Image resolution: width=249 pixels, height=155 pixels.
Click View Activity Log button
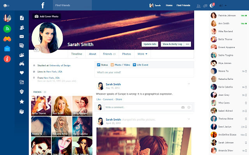tap(172, 44)
